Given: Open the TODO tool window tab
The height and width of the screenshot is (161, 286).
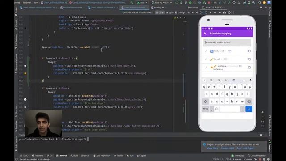Looking at the screenshot, I should 24,156.
